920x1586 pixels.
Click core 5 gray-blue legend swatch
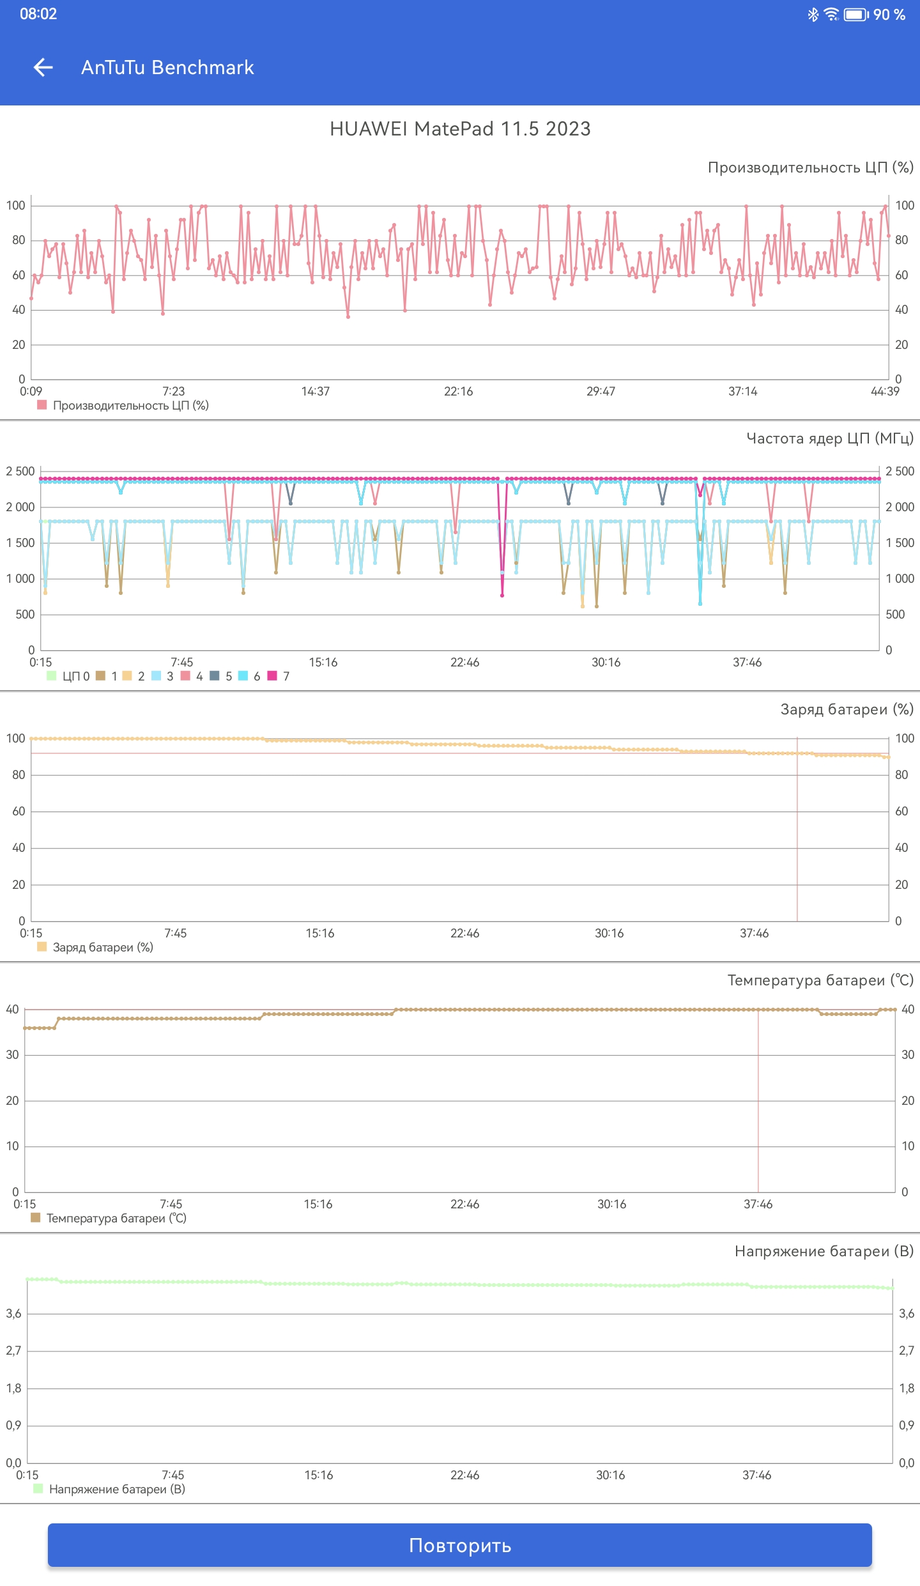215,675
